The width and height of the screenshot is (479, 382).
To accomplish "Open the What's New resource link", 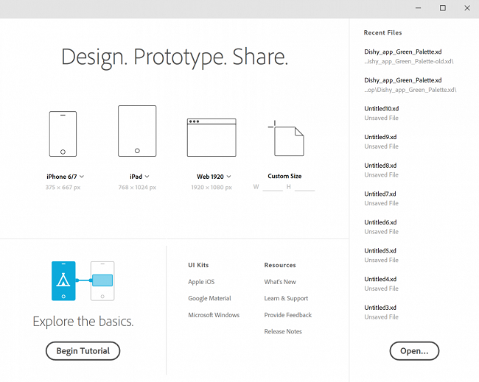I will point(280,282).
